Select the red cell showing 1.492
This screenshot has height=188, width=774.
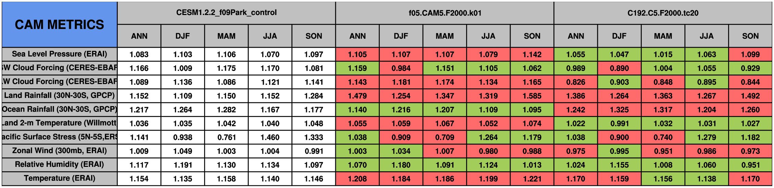click(750, 96)
